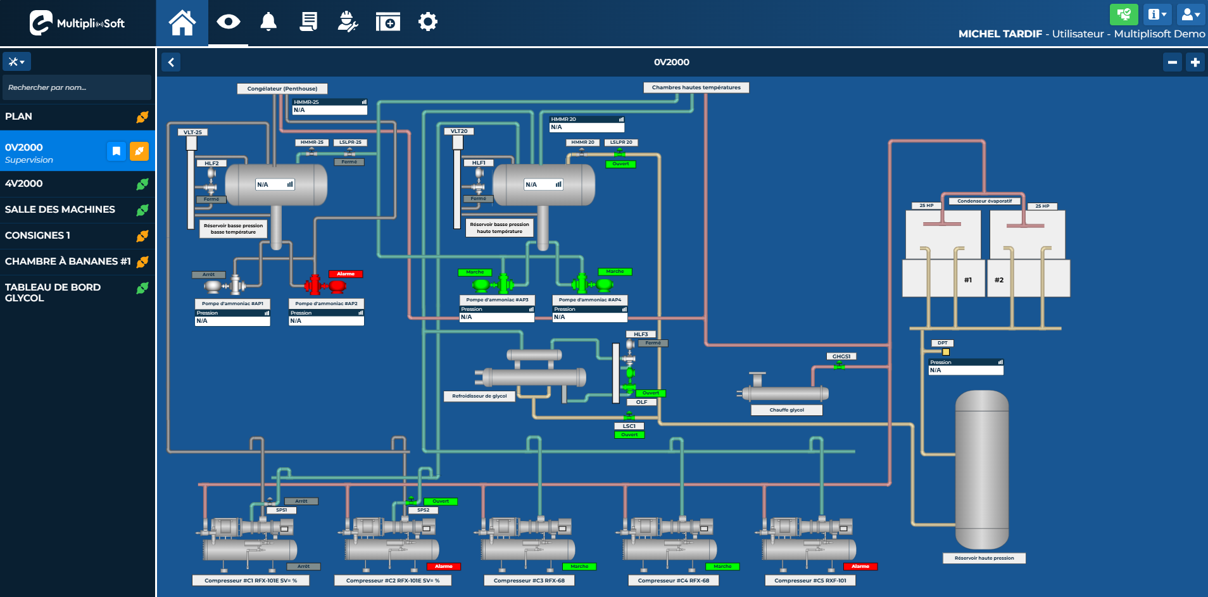Click the green ammonia pump #AP3
1208x597 pixels.
pyautogui.click(x=493, y=284)
